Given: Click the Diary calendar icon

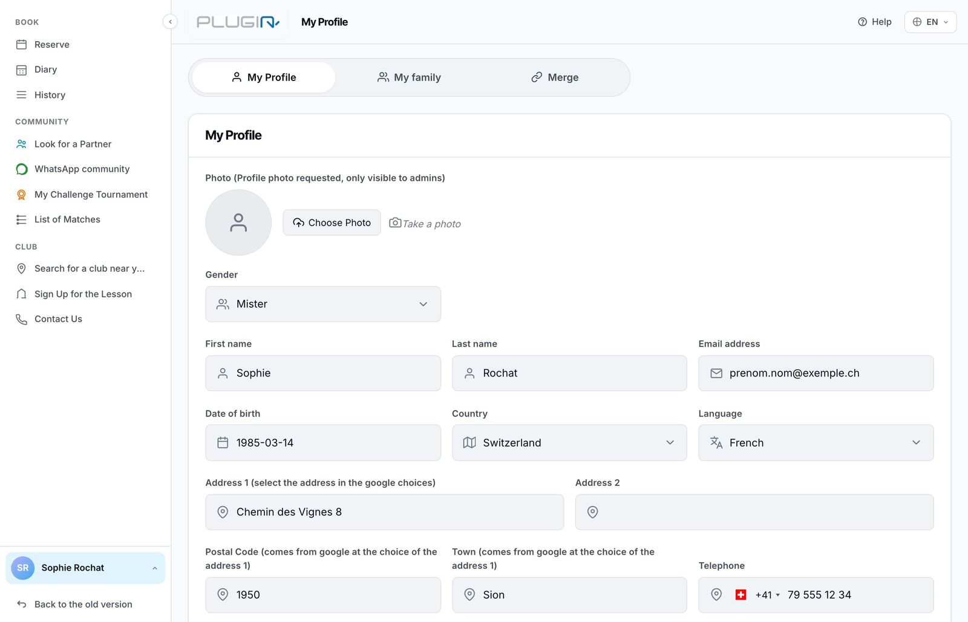Looking at the screenshot, I should (21, 70).
